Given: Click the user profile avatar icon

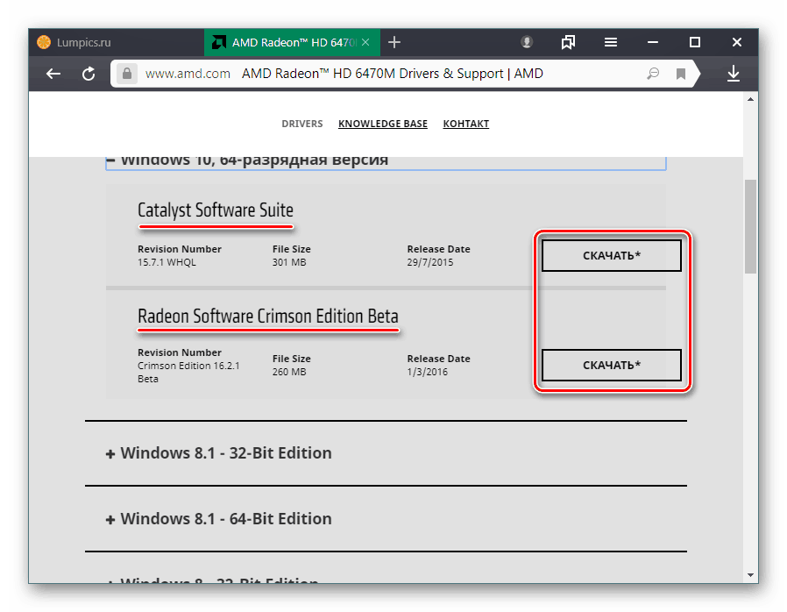Looking at the screenshot, I should (x=527, y=42).
